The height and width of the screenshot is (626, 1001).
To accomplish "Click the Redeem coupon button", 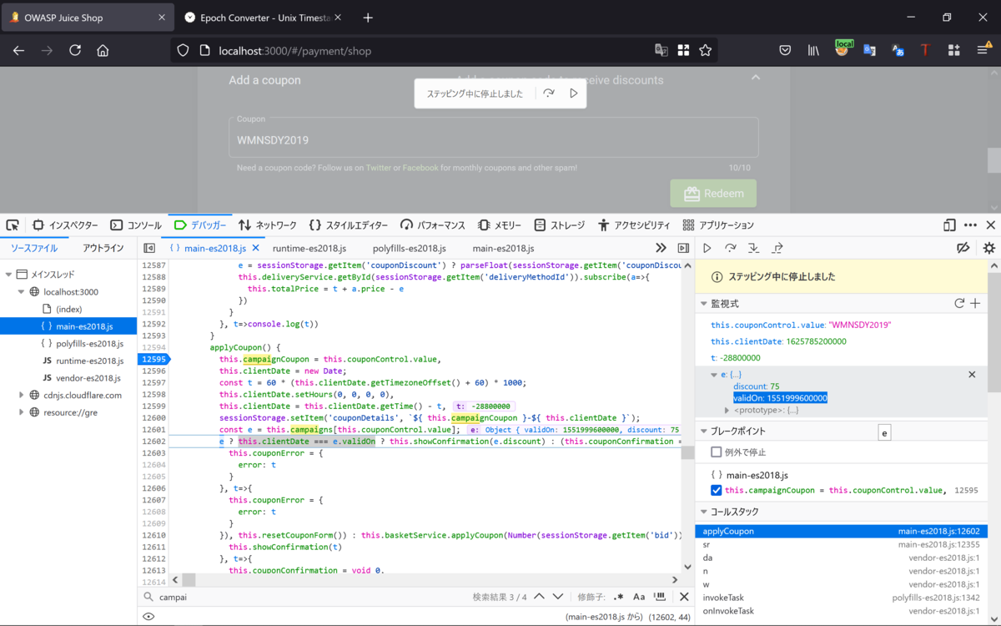I will tap(713, 193).
